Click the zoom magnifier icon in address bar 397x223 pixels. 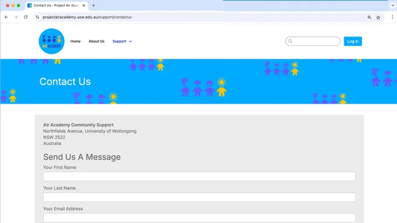pos(370,17)
